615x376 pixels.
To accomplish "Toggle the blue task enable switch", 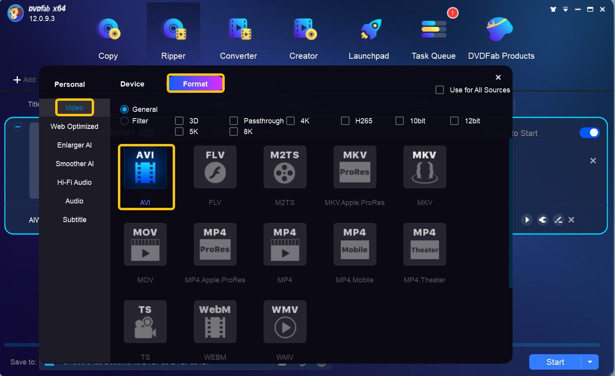I will [589, 133].
